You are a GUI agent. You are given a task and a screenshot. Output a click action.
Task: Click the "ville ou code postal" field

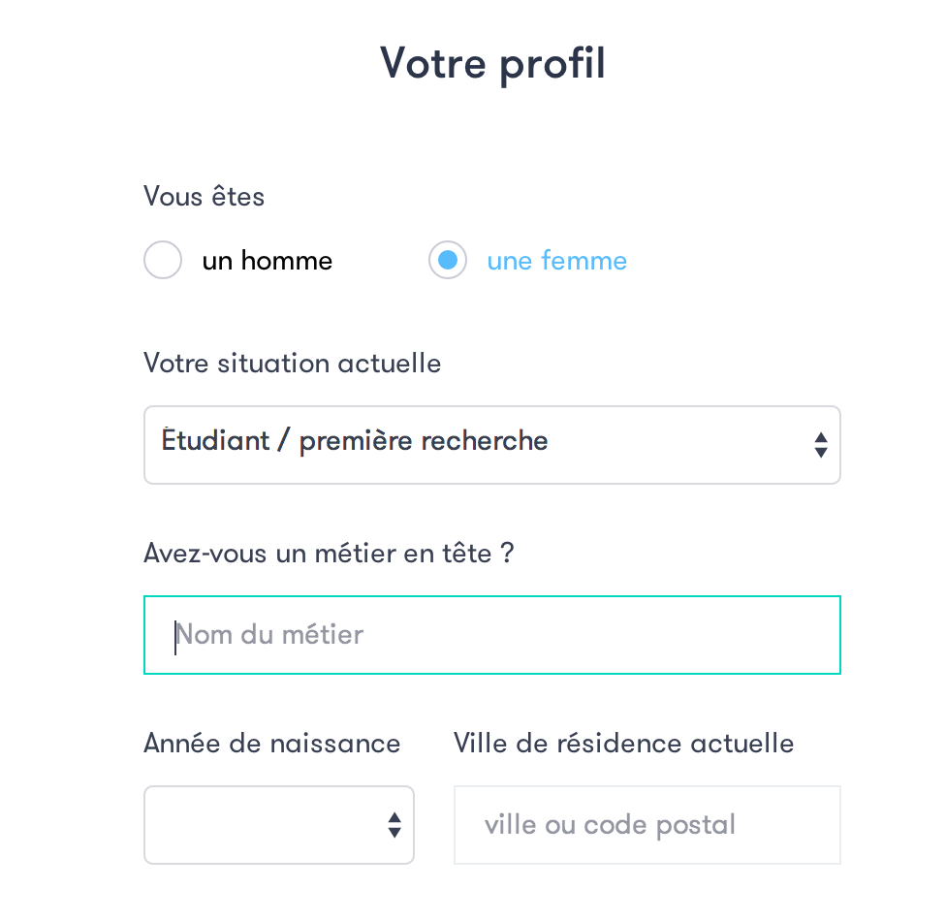[646, 825]
